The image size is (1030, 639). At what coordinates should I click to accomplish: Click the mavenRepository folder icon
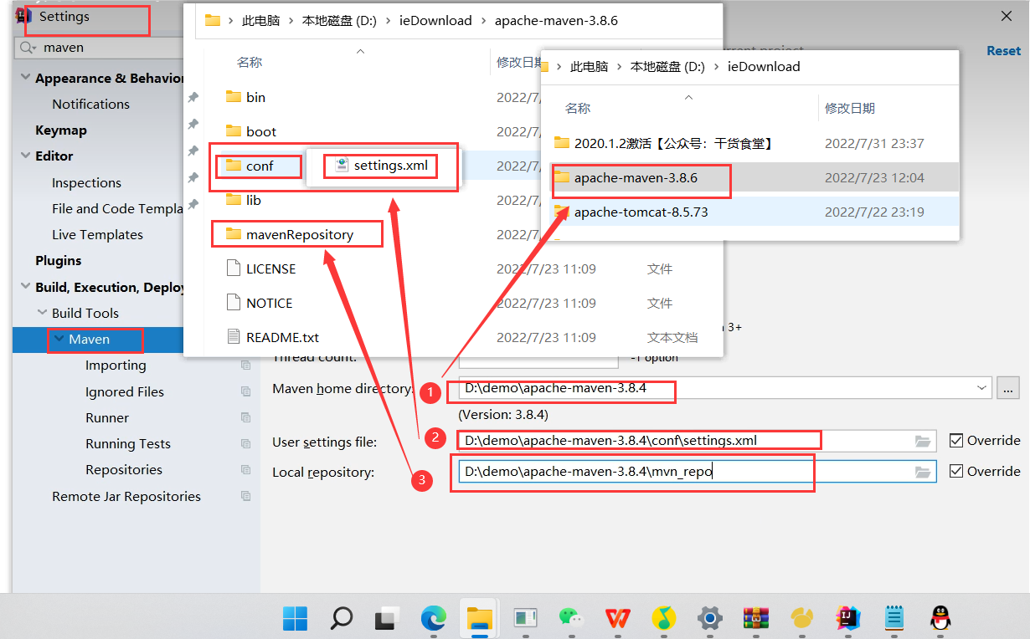[234, 234]
